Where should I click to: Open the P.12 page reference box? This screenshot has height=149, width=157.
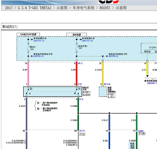pos(82,134)
